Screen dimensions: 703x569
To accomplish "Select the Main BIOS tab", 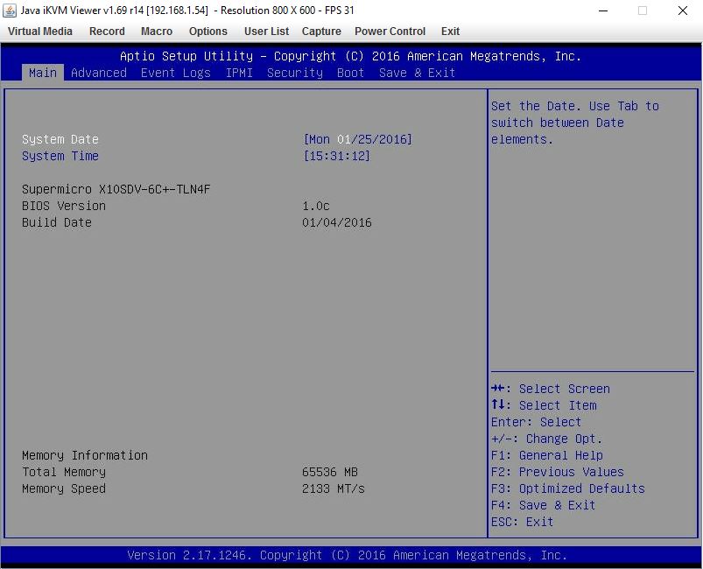I will 43,73.
